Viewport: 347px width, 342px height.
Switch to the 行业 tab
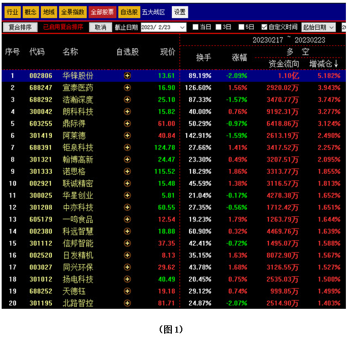[x=12, y=12]
